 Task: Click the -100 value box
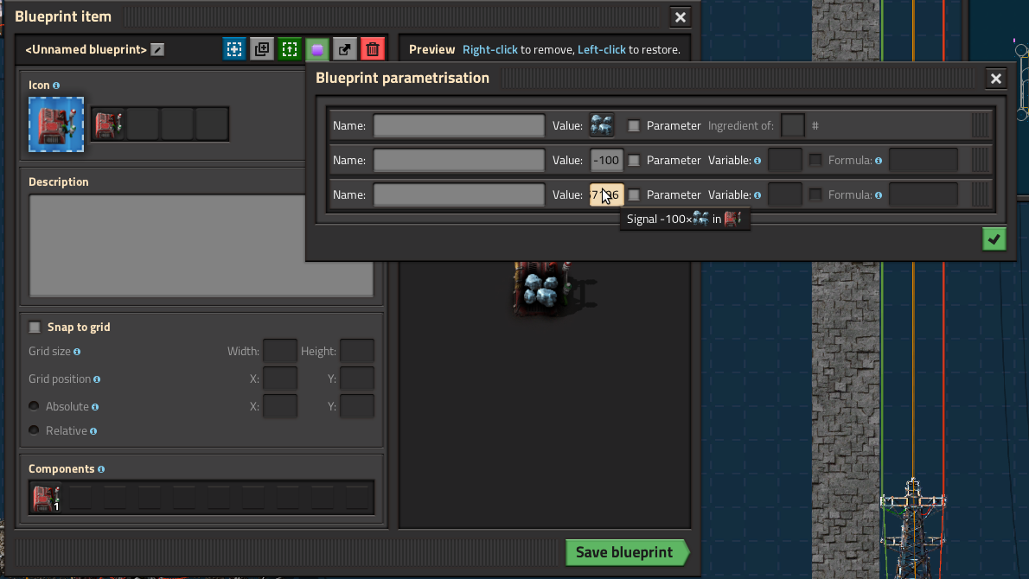pyautogui.click(x=606, y=160)
